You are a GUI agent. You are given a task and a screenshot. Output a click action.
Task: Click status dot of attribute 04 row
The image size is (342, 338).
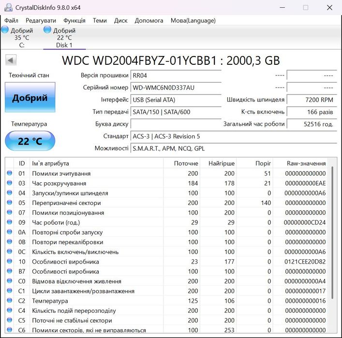coord(9,192)
